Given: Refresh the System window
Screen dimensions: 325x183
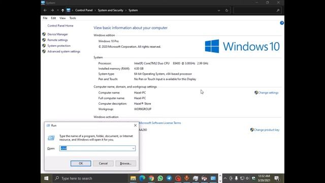Looking at the screenshot, I should pos(226,10).
